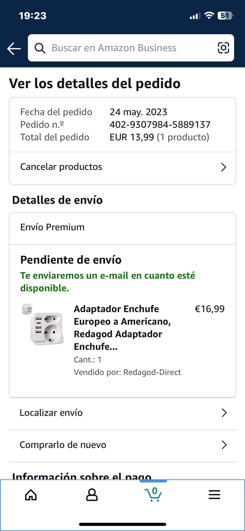Screen dimensions: 245x531
Task: Tap the Wi-Fi status icon
Action: click(x=208, y=16)
